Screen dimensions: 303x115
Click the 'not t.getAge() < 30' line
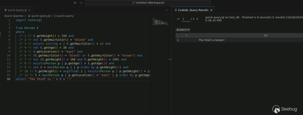46,48
